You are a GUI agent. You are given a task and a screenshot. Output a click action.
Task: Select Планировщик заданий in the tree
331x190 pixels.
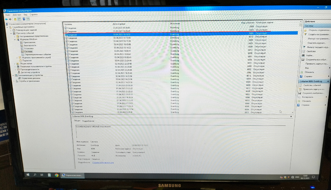(26, 30)
